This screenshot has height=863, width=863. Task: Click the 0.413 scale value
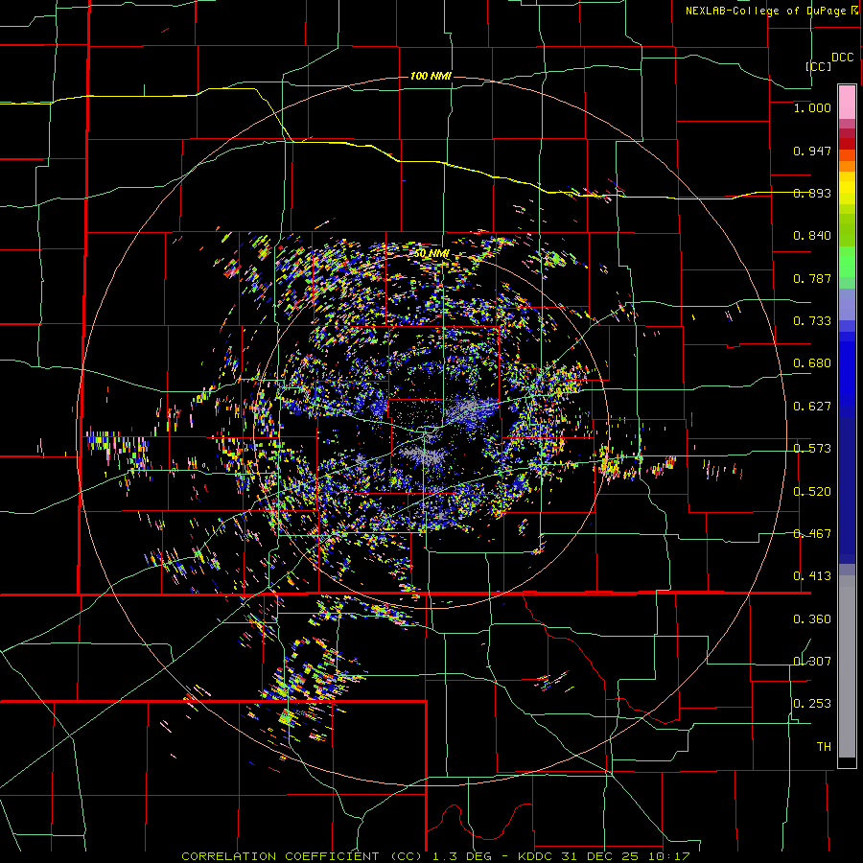tap(812, 576)
